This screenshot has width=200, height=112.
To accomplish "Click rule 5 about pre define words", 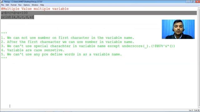I will click(x=61, y=54).
